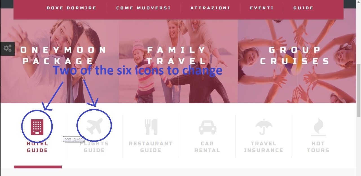
Task: Open the Restaurant Guide label link
Action: [x=151, y=147]
